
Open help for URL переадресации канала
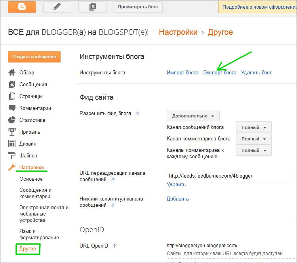[x=113, y=180]
